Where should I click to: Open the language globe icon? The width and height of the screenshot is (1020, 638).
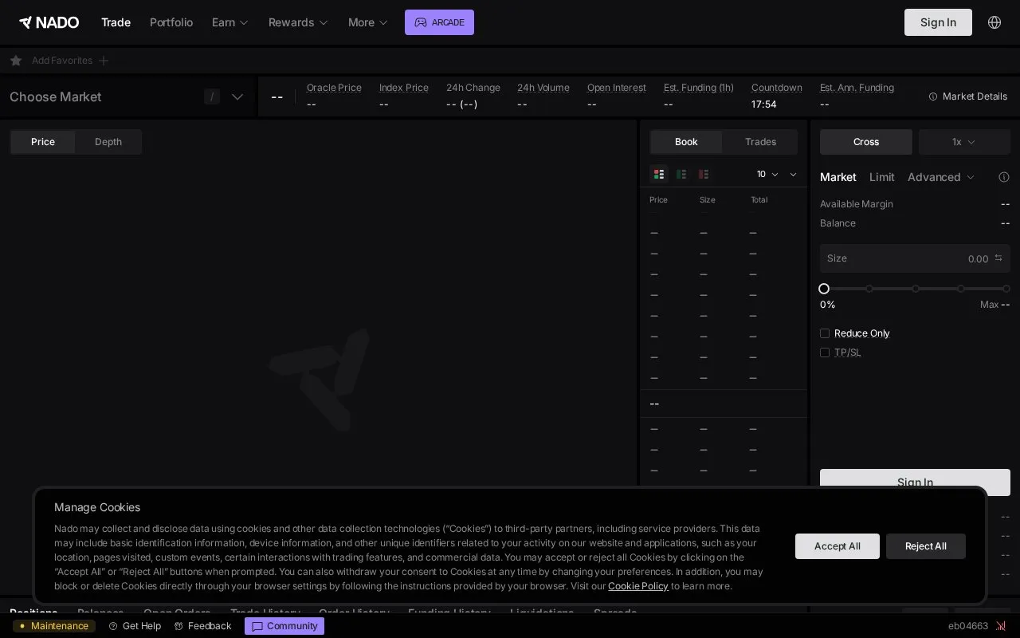pyautogui.click(x=994, y=22)
